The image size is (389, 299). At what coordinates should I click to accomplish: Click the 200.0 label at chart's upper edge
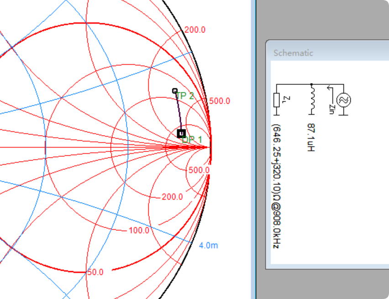coord(195,30)
